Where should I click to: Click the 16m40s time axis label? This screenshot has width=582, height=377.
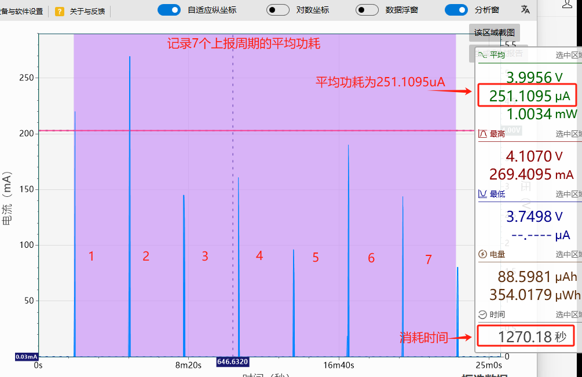(339, 365)
